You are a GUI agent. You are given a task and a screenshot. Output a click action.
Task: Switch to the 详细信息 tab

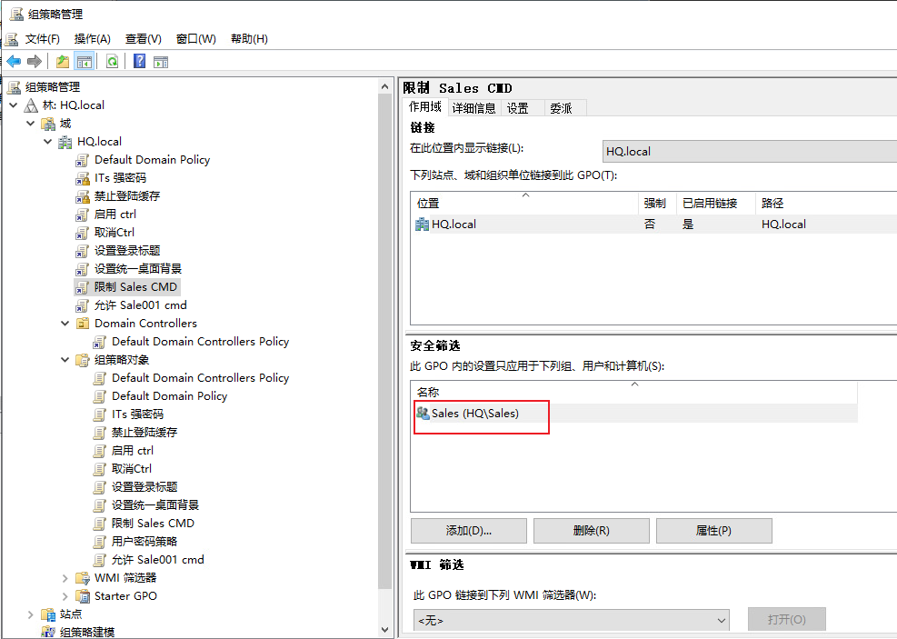tap(473, 108)
